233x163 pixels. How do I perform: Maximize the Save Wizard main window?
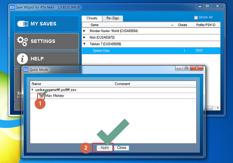tap(207, 6)
